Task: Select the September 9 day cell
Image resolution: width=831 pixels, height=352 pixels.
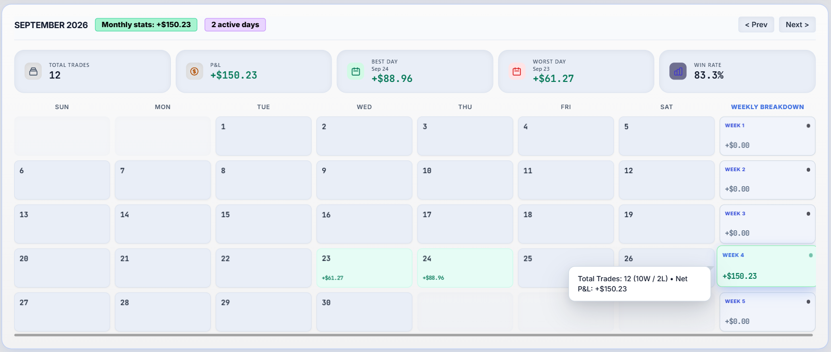Action: (364, 180)
